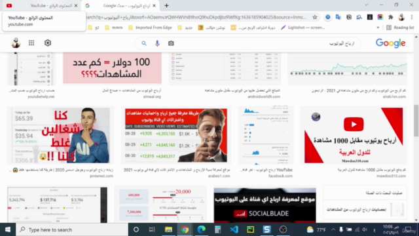The image size is (419, 236).
Task: Click the address bar URL field
Action: (196, 18)
